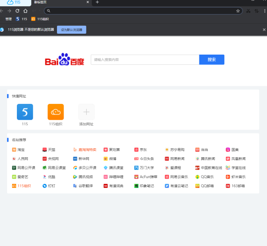
Task: Open a new tab with plus button
Action: point(97,2)
